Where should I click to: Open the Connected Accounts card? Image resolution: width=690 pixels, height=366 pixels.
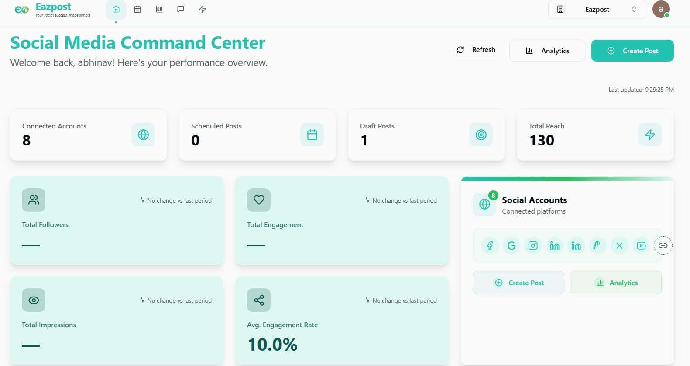click(89, 135)
